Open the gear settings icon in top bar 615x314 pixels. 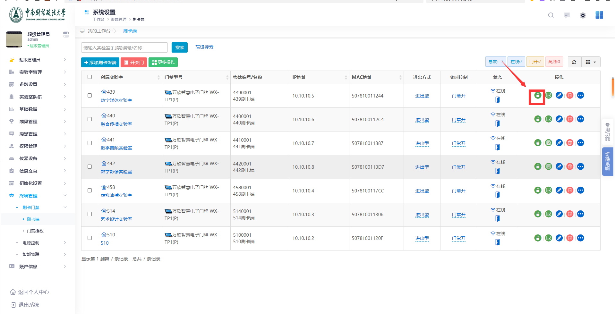[583, 15]
